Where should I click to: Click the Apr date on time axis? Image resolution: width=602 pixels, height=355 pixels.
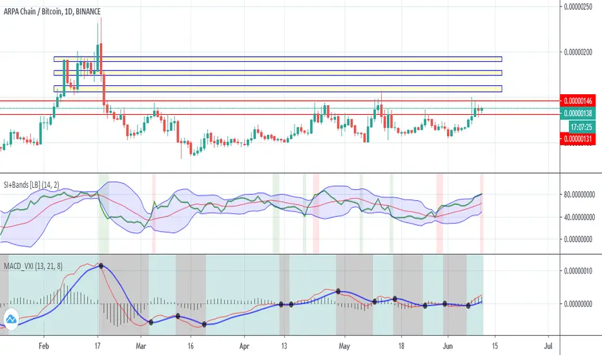[244, 346]
